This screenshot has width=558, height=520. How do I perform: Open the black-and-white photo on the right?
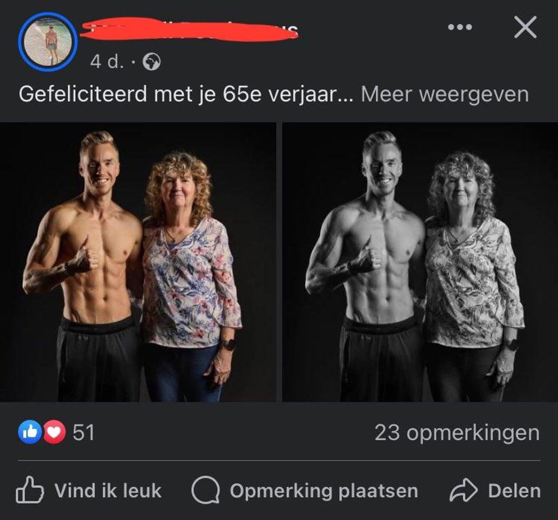[420, 262]
